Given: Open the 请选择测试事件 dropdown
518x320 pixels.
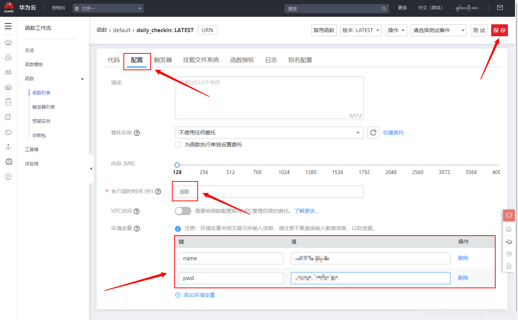Looking at the screenshot, I should 439,30.
